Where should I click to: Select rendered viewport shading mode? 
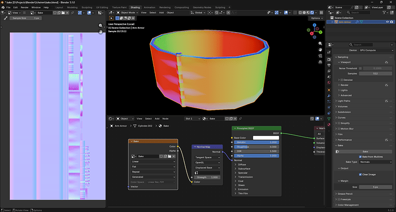(312, 13)
